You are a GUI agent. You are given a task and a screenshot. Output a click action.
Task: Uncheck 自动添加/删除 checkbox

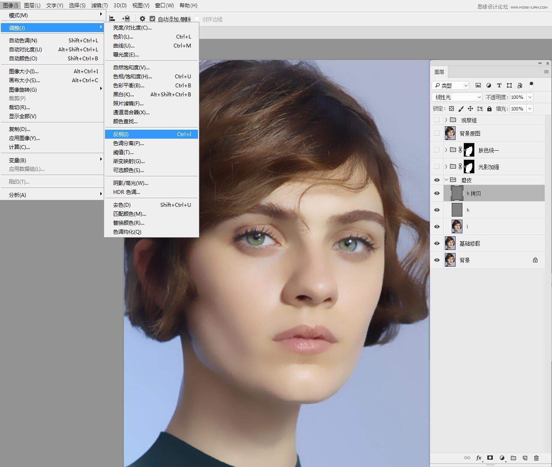coord(152,19)
